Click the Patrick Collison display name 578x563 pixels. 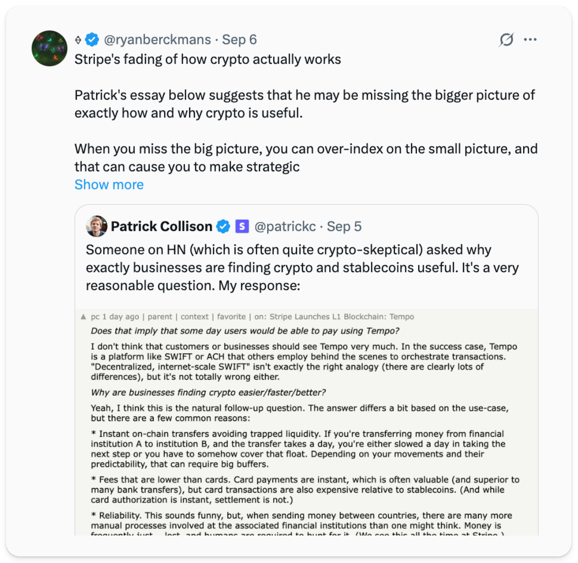coord(161,226)
